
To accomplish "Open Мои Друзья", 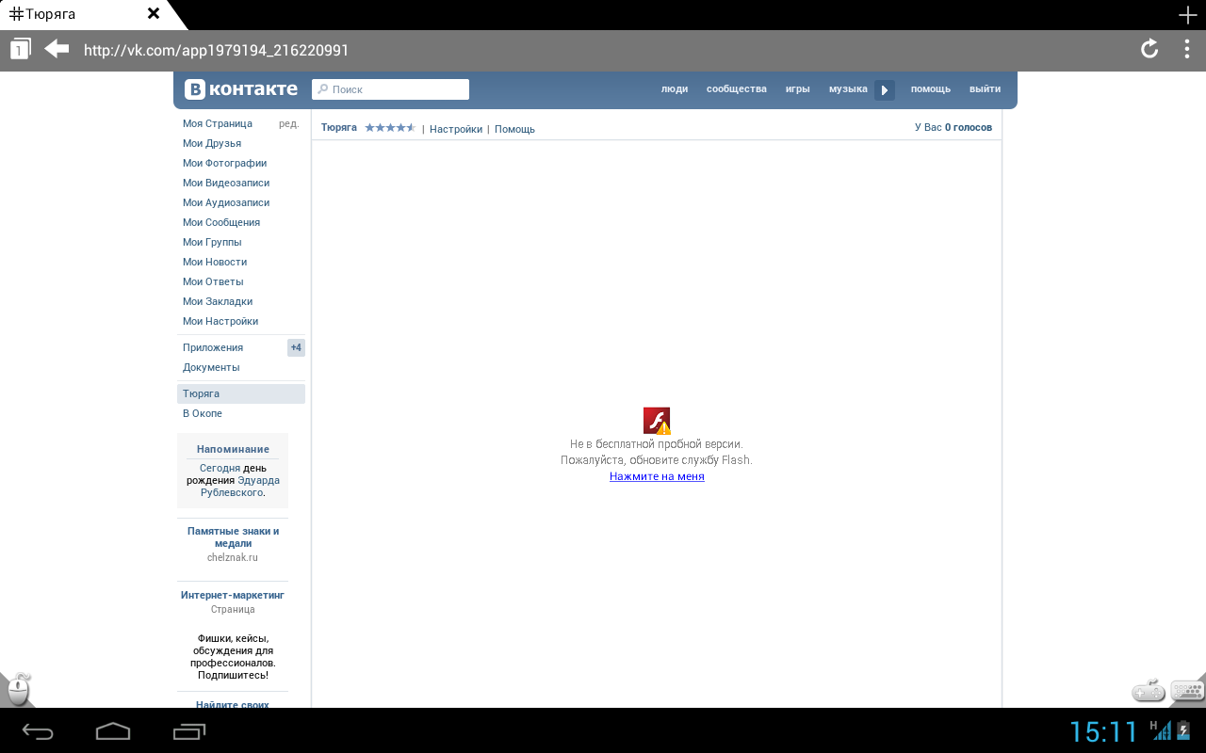I will (212, 143).
